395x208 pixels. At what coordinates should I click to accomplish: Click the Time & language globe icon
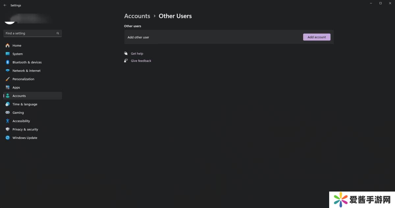tap(8, 104)
